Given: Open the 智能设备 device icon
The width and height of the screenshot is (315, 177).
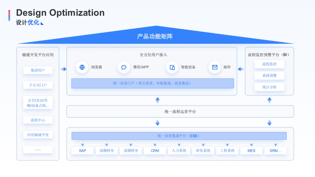Looking at the screenshot, I should (x=172, y=67).
